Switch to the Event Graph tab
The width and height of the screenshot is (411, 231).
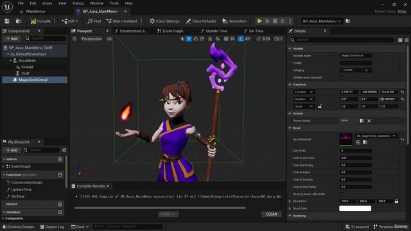170,31
